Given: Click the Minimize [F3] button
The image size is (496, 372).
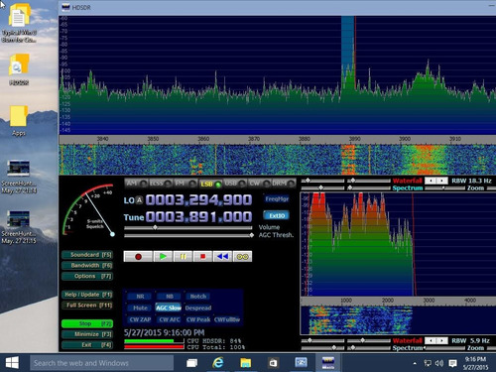Looking at the screenshot, I should coord(87,334).
